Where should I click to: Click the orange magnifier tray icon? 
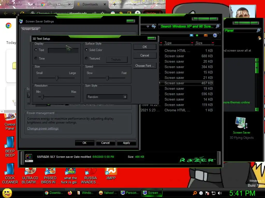(x=195, y=193)
